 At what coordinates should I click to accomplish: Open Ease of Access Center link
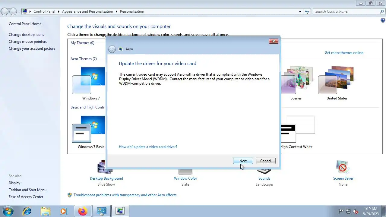tap(26, 197)
